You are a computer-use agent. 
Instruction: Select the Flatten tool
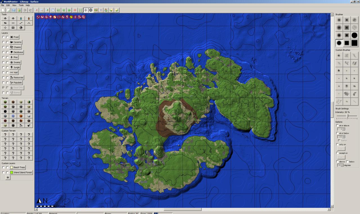pyautogui.click(x=13, y=23)
